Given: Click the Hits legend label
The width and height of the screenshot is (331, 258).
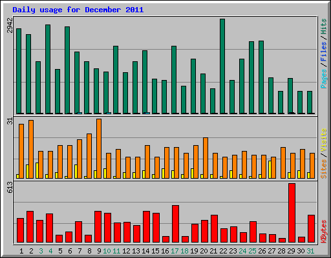Looking at the screenshot, I should tap(324, 26).
